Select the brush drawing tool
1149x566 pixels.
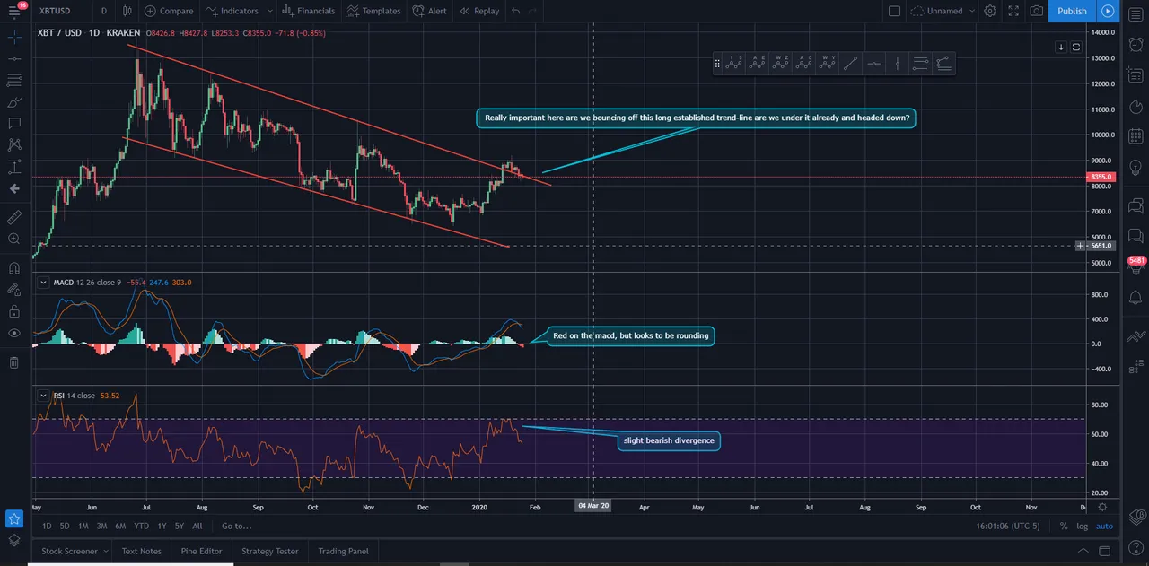[13, 101]
